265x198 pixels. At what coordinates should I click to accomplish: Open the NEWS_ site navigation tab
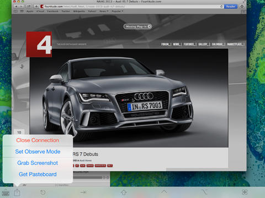177,44
